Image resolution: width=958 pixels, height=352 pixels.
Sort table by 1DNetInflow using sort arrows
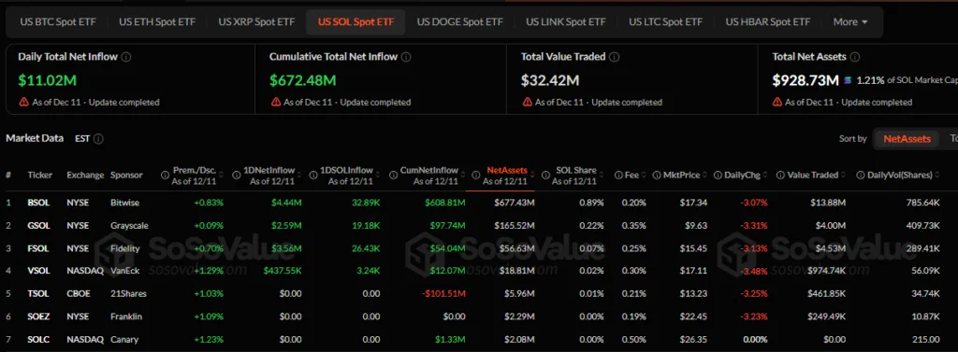pos(299,176)
